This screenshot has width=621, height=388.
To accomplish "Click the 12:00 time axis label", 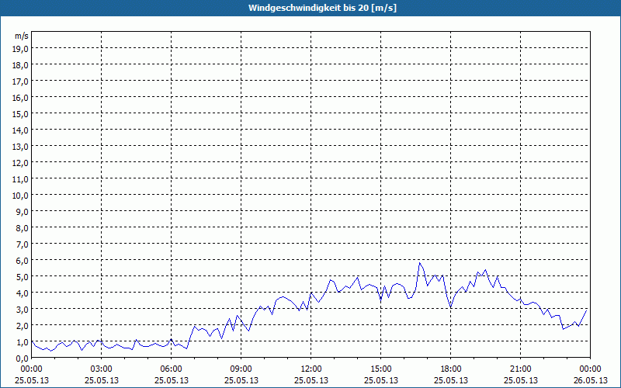I will coord(311,369).
